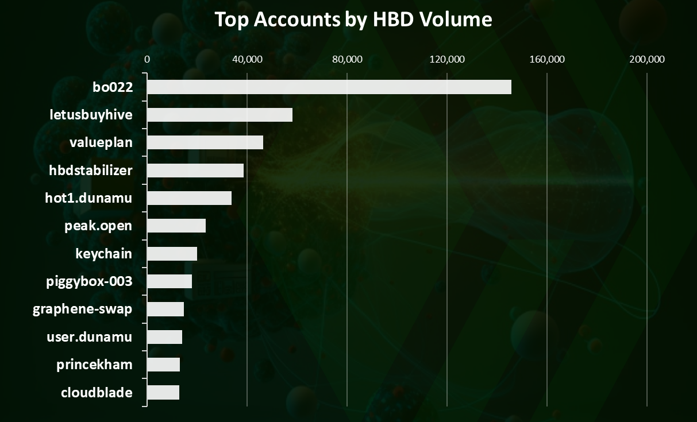
Task: Click the 120,000 axis value
Action: pyautogui.click(x=447, y=59)
